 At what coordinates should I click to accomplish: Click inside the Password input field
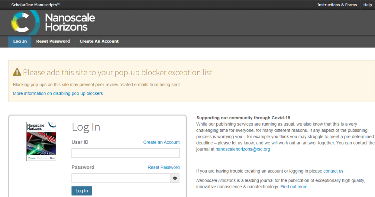(121, 178)
